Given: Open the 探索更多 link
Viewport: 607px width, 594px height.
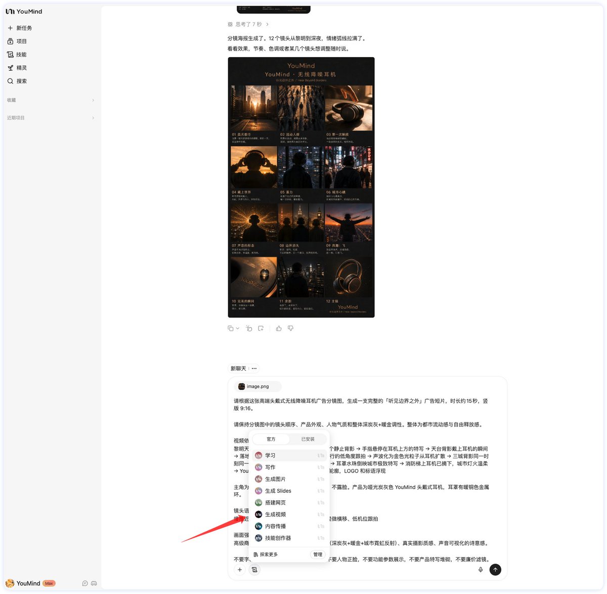Looking at the screenshot, I should [266, 555].
